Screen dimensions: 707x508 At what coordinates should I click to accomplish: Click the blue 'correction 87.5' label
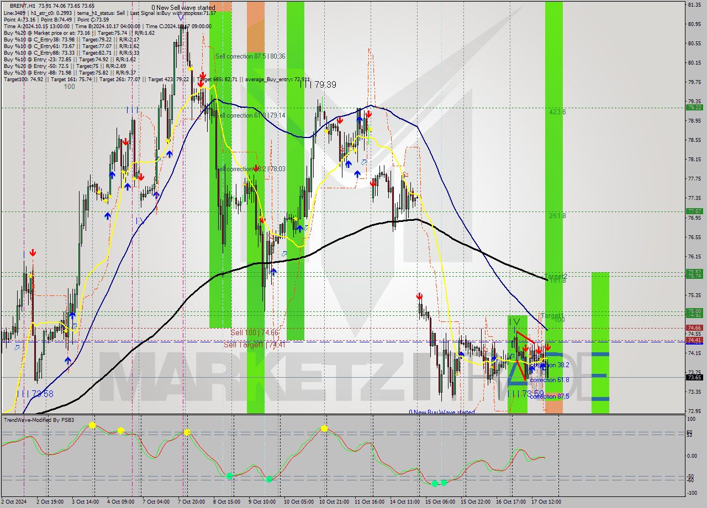click(x=549, y=396)
